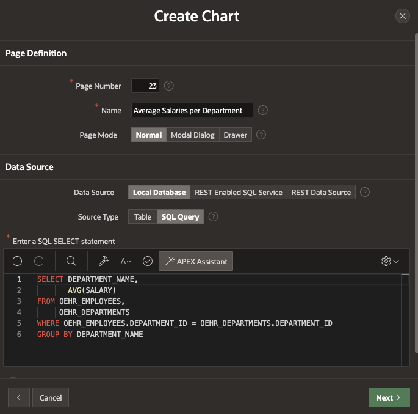
Task: Go back with the previous arrow button
Action: (x=18, y=397)
